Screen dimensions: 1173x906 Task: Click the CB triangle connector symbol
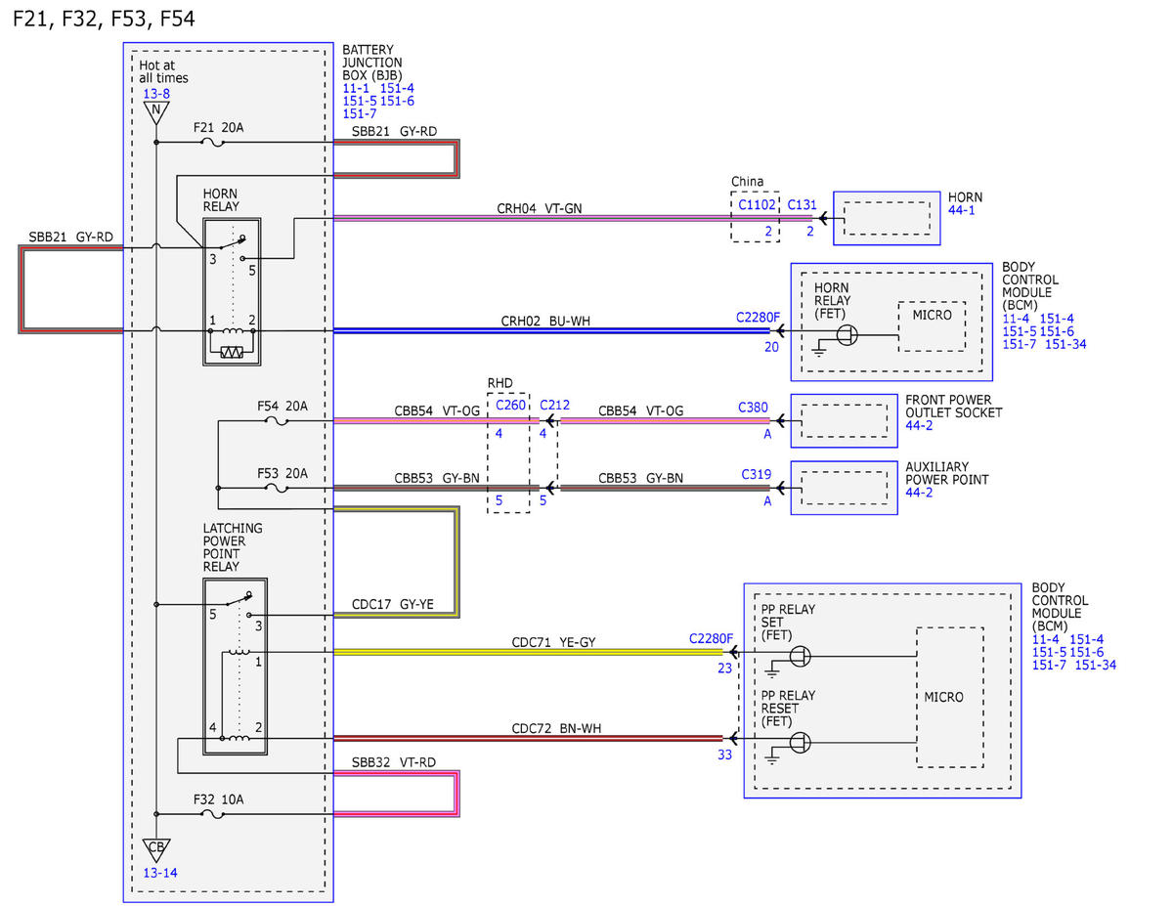click(155, 848)
